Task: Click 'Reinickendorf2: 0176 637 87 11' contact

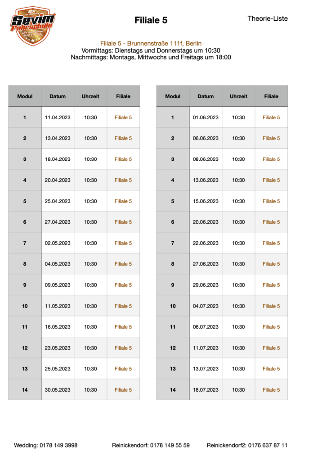Action: click(x=247, y=445)
